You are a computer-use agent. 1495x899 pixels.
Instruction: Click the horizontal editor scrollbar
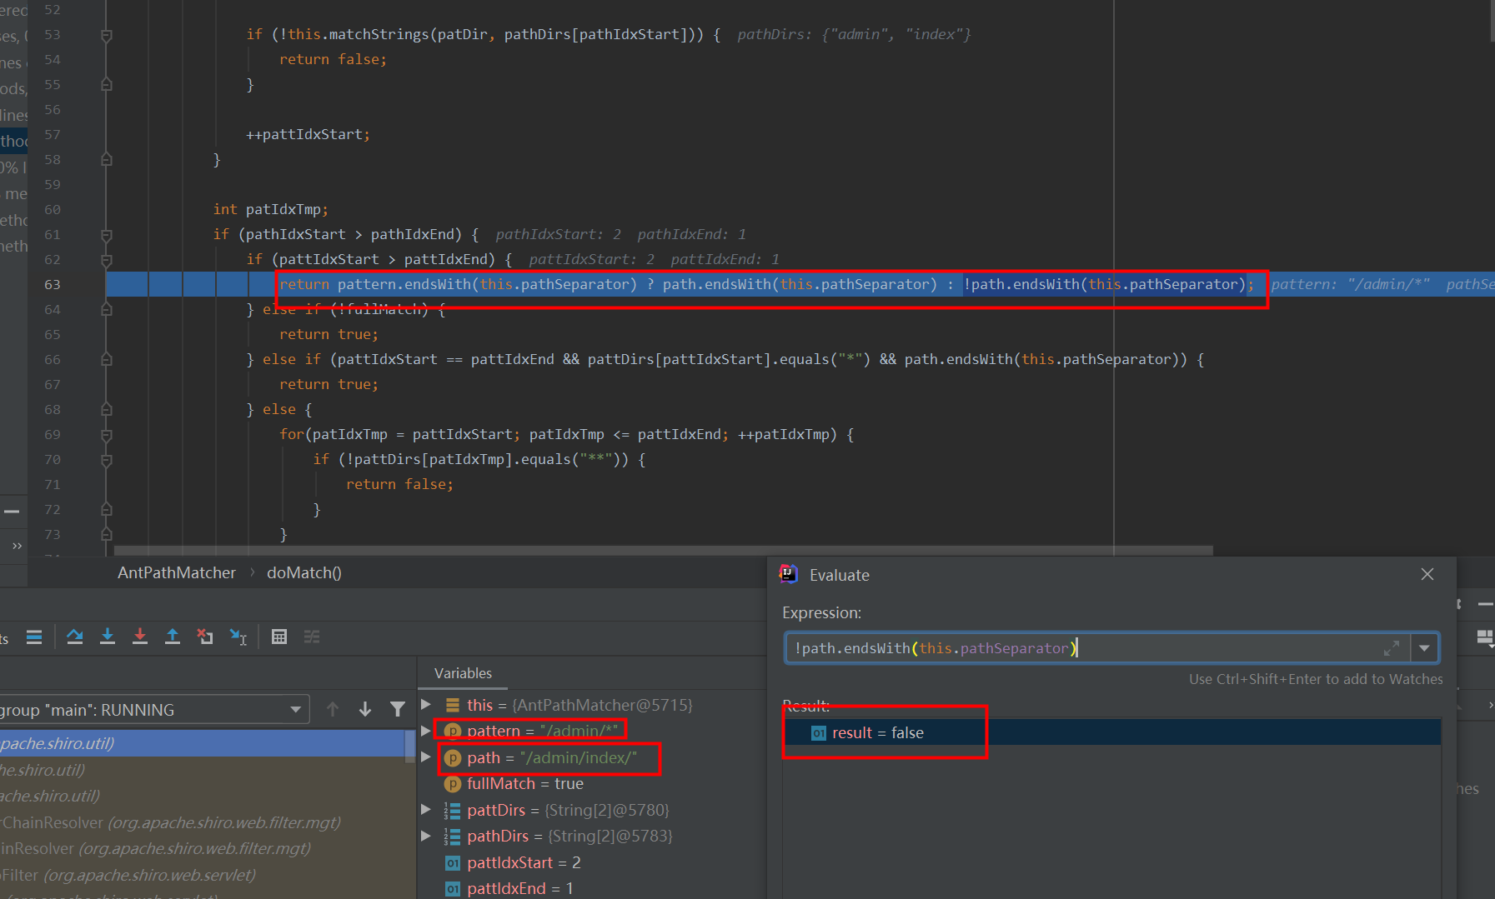tap(664, 551)
